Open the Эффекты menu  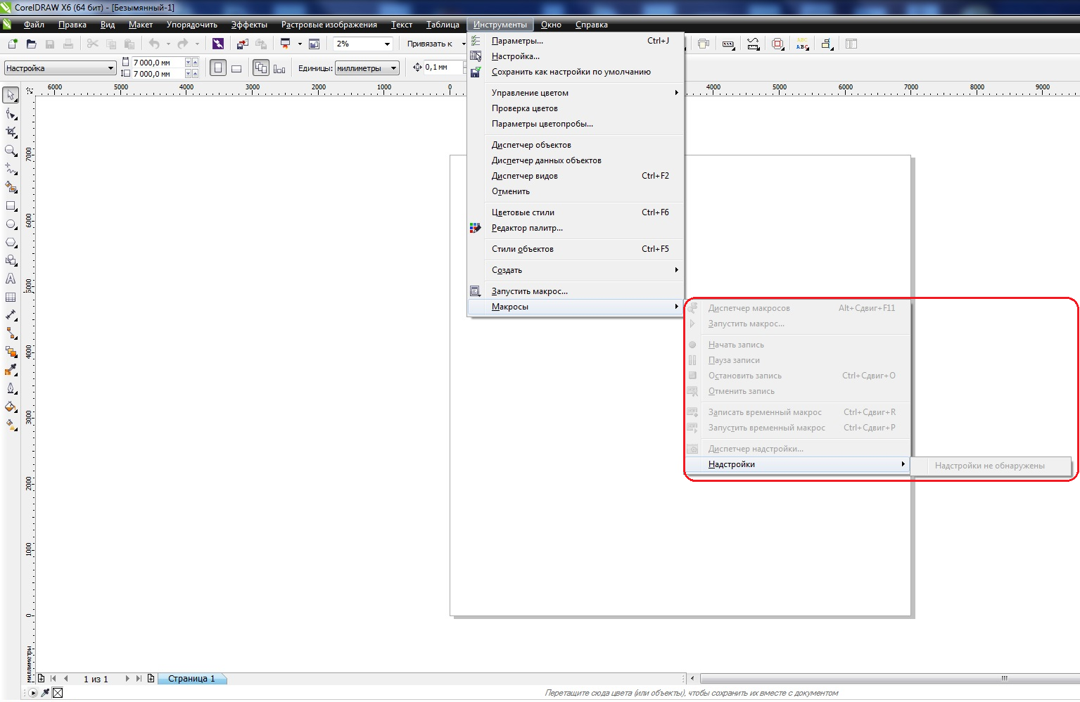tap(249, 25)
